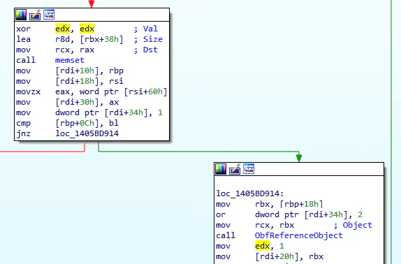
Task: Click the highlighted edx in "mov edx, 1"
Action: 262,246
